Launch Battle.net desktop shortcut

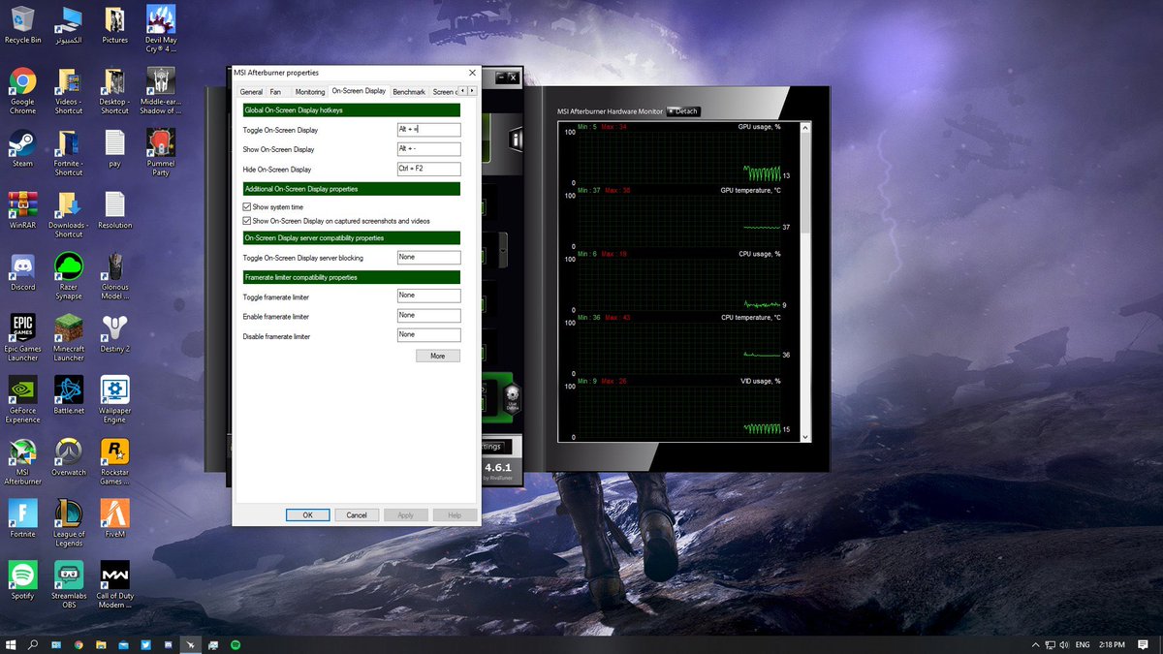tap(69, 394)
